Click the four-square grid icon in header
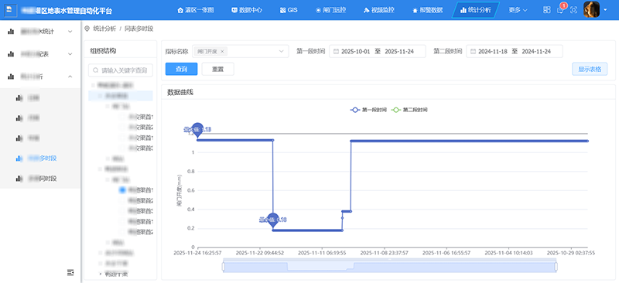Image resolution: width=619 pixels, height=283 pixels. pos(547,10)
